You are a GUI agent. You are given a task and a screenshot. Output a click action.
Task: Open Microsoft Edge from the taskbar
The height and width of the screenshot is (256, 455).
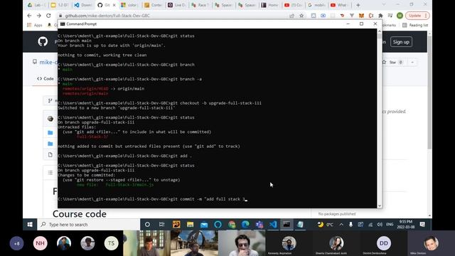[245, 225]
